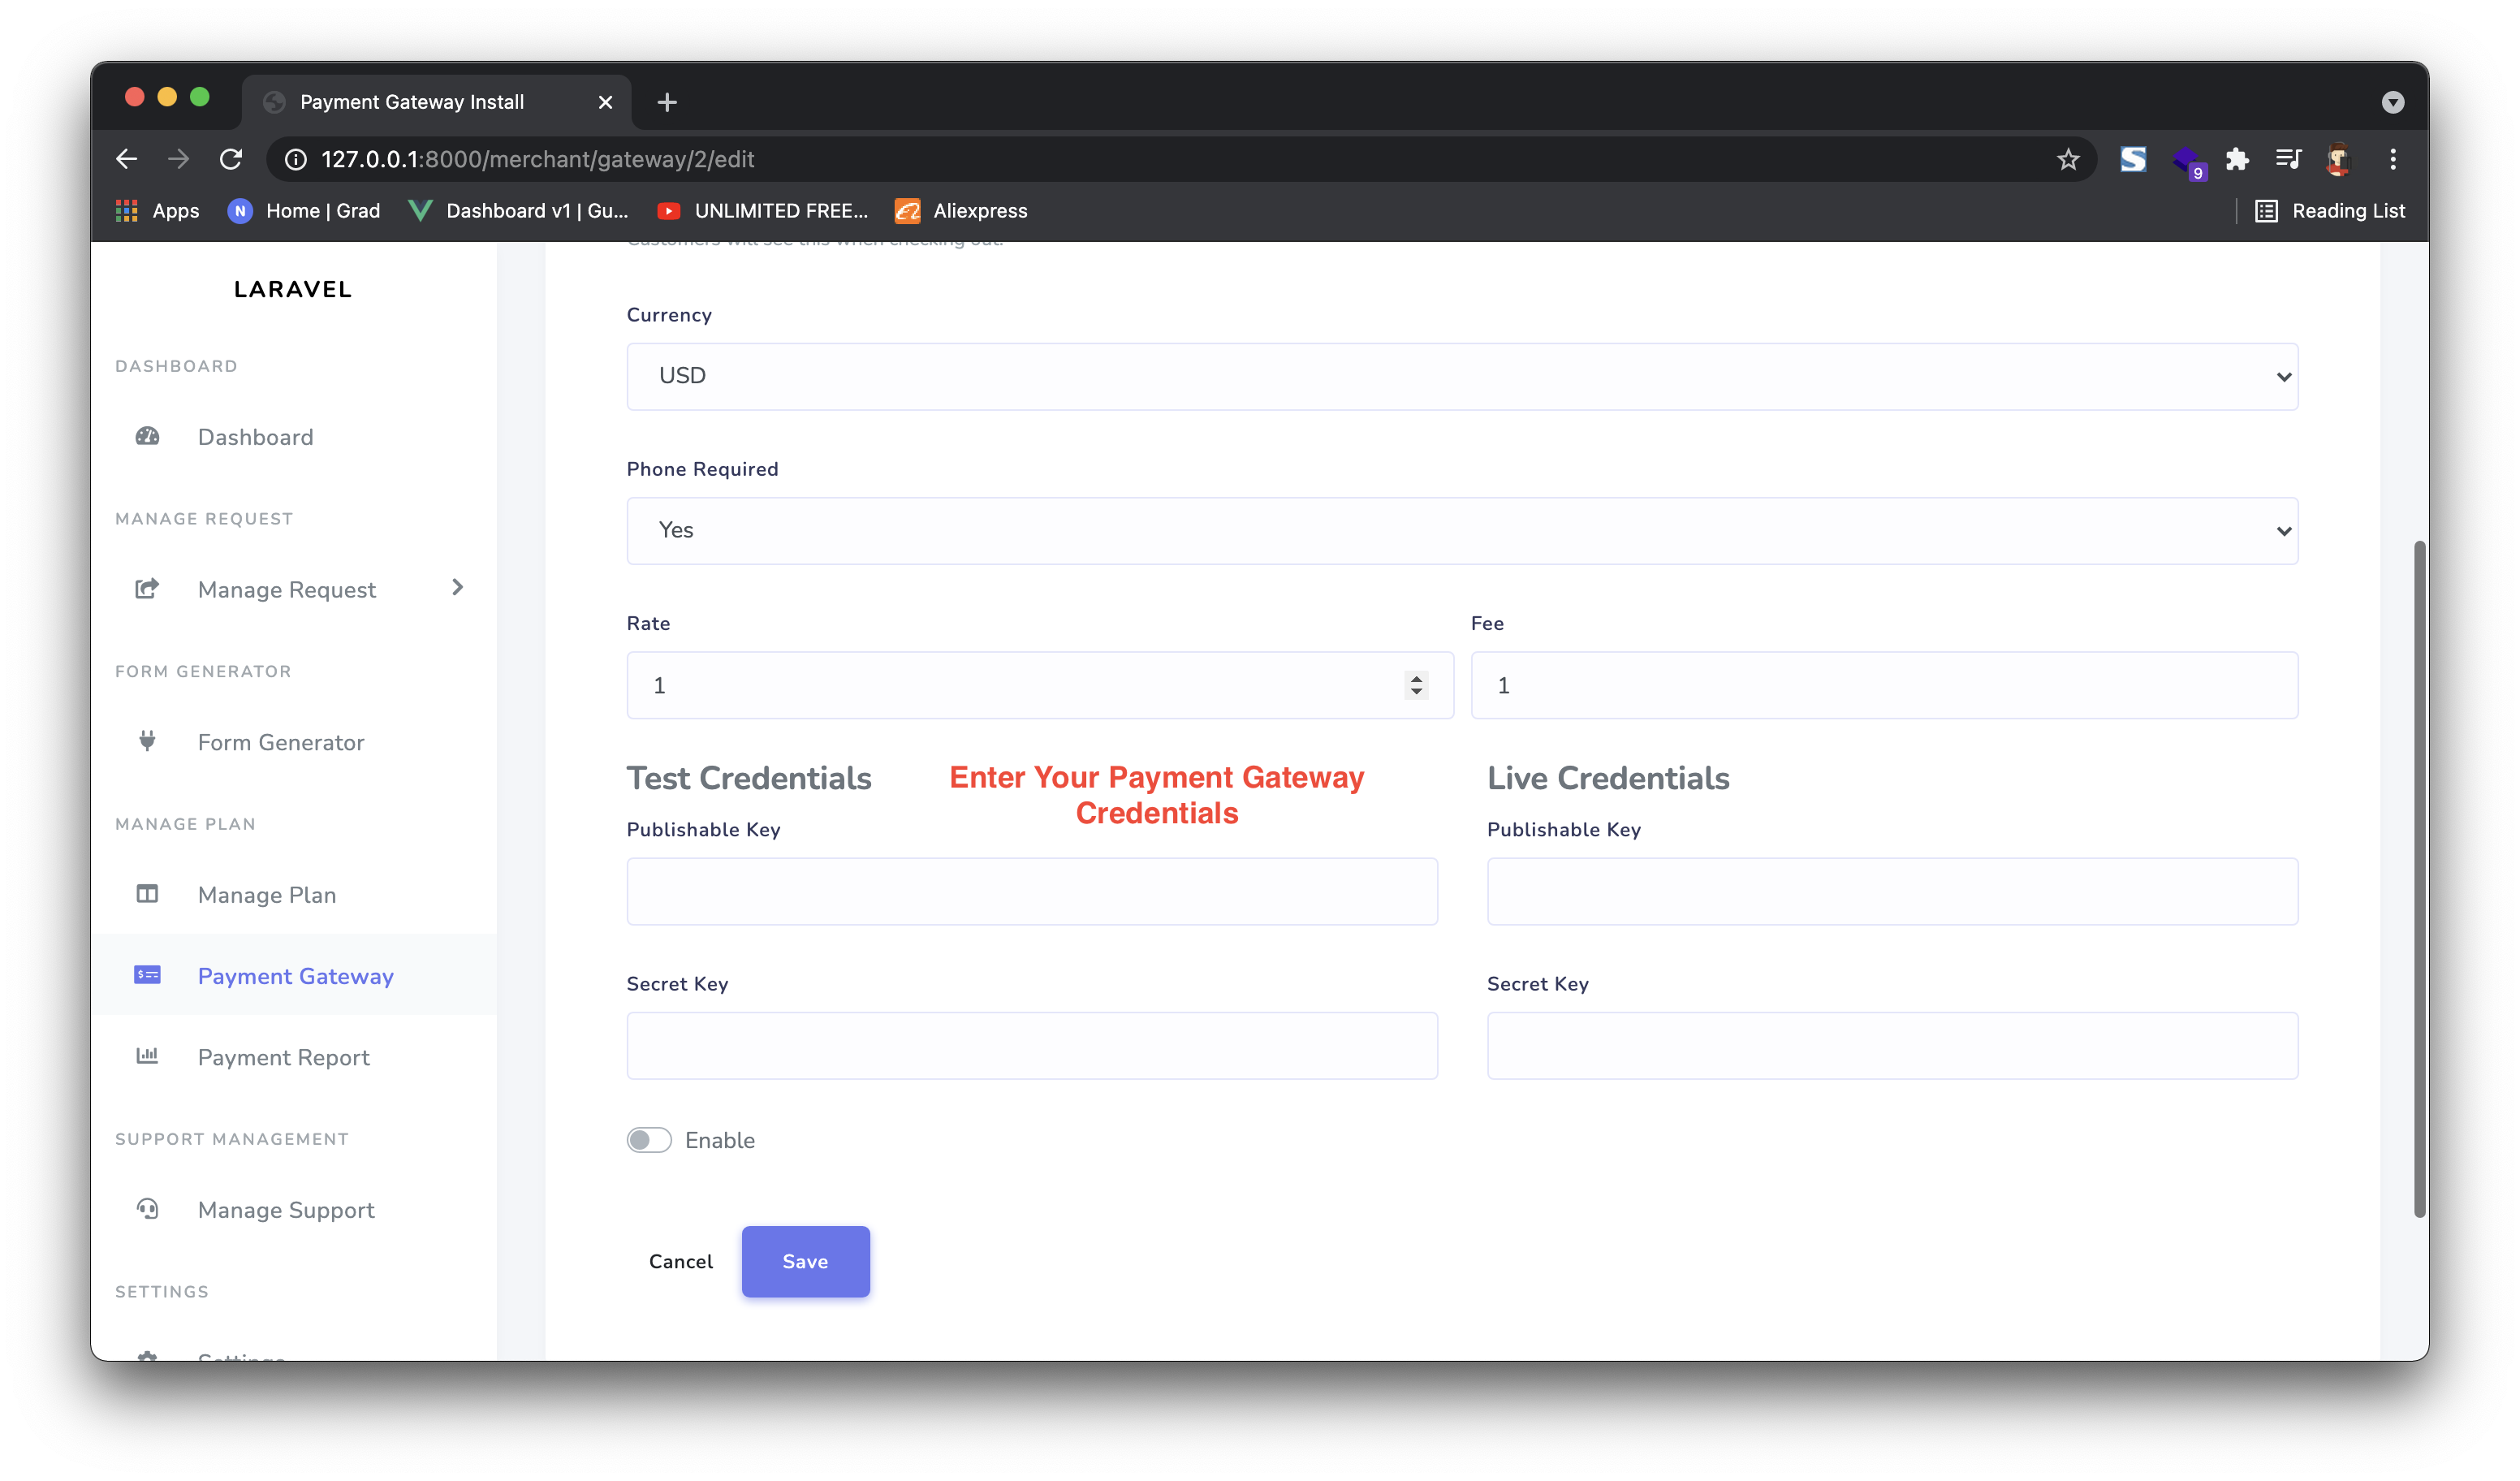Open Payment Gateway in the sidebar menu
The width and height of the screenshot is (2520, 1481).
coord(295,976)
